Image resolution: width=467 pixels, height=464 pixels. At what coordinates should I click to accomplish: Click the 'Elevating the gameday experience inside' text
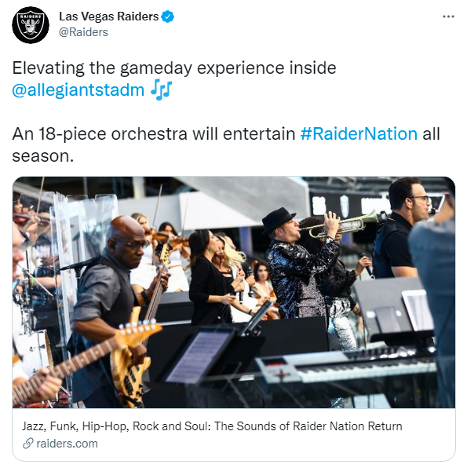tap(174, 68)
